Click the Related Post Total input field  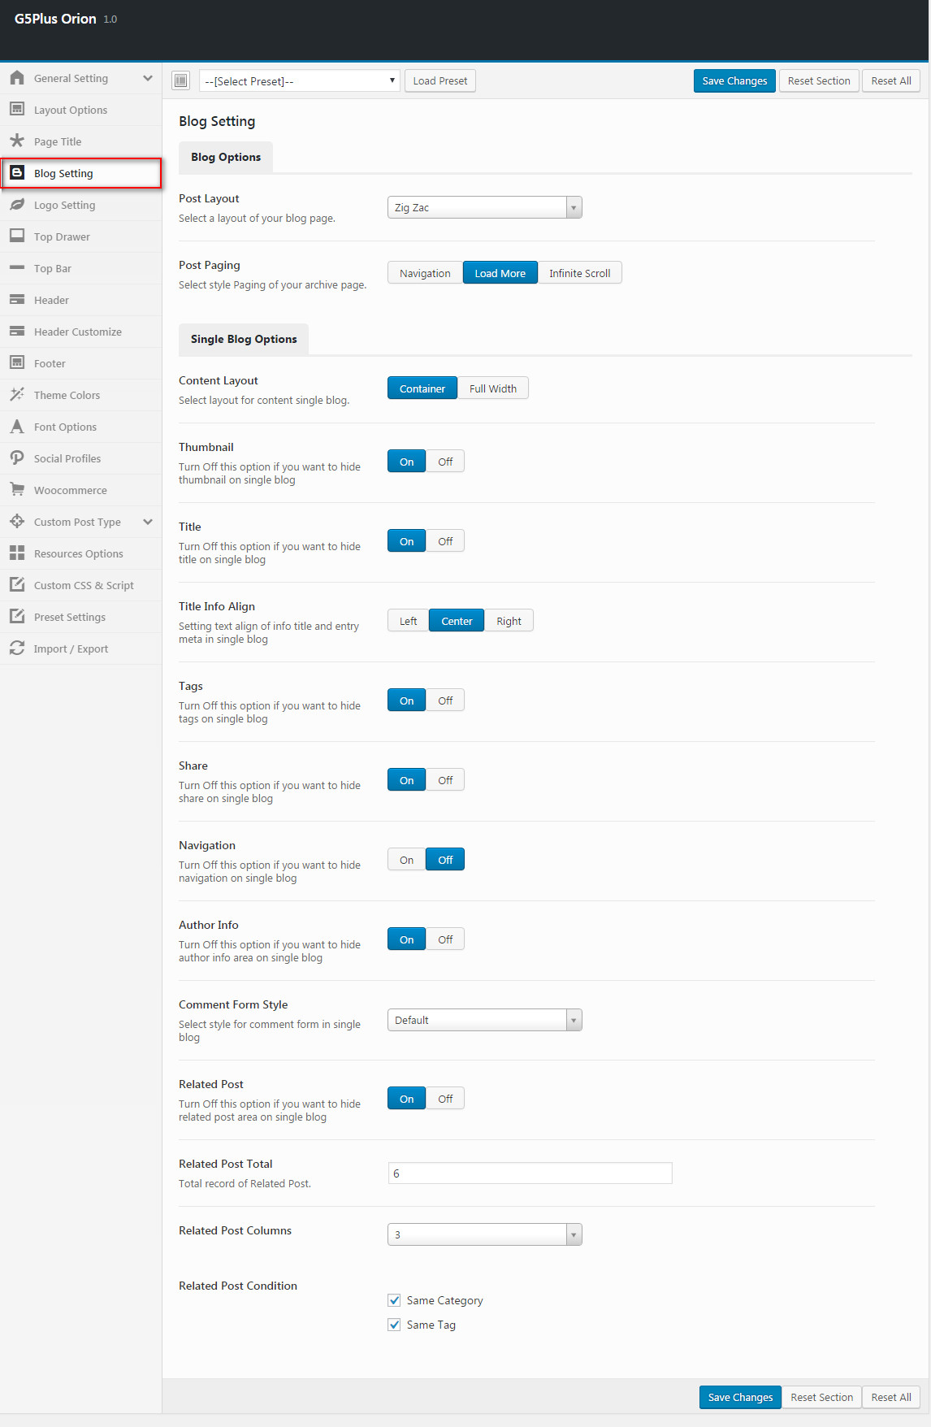click(x=530, y=1173)
